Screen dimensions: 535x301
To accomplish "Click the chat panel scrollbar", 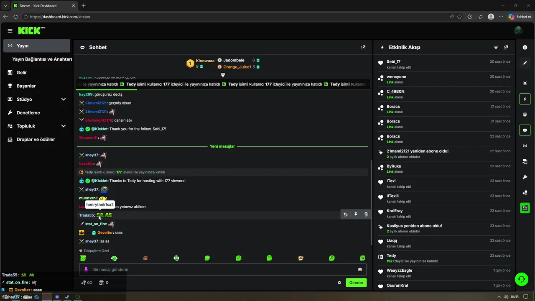I will 371,203.
